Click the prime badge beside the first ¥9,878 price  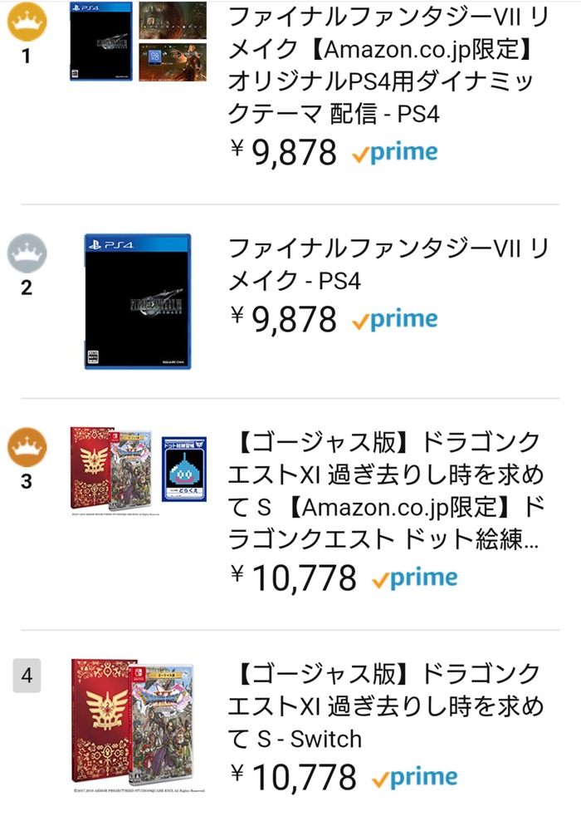394,153
